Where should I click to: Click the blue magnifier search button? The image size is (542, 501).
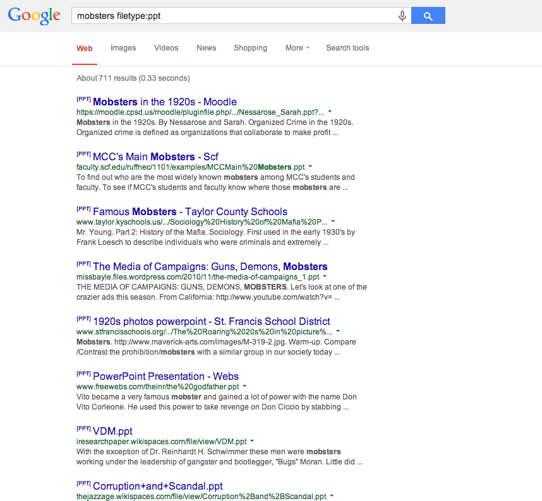pyautogui.click(x=428, y=16)
